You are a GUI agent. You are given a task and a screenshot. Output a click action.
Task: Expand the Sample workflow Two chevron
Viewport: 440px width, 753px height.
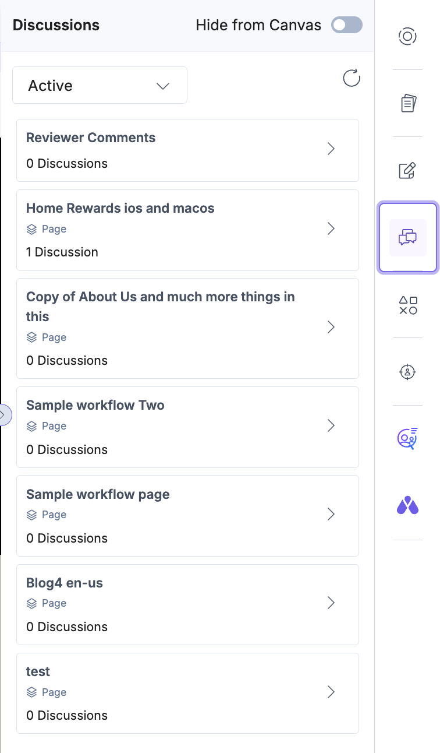click(x=331, y=425)
